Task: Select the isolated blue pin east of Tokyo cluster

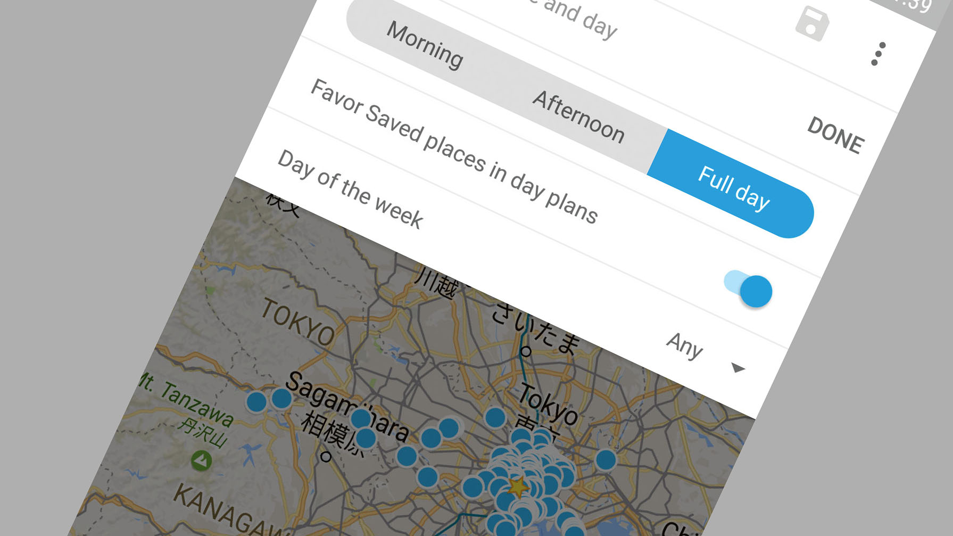Action: coord(606,459)
